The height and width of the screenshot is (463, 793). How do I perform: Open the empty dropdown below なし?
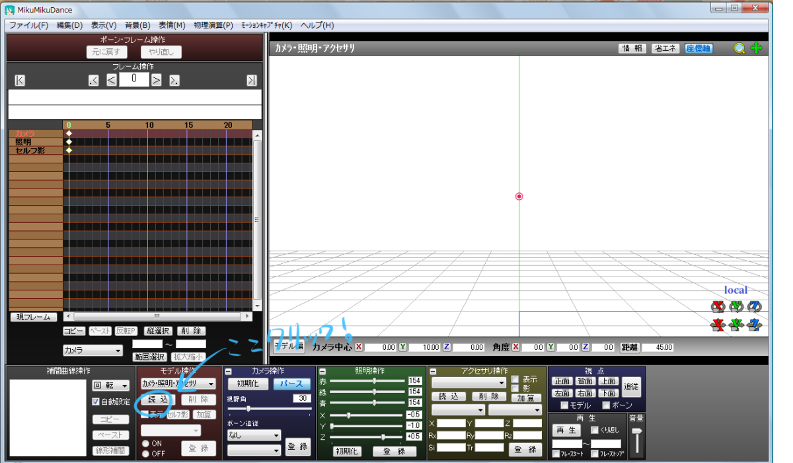point(254,450)
